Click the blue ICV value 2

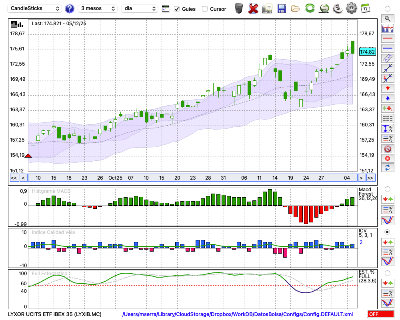click(361, 242)
